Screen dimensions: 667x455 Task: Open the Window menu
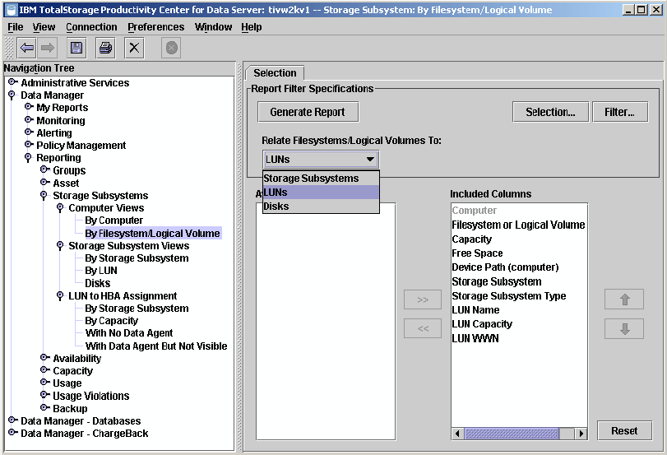click(x=213, y=27)
